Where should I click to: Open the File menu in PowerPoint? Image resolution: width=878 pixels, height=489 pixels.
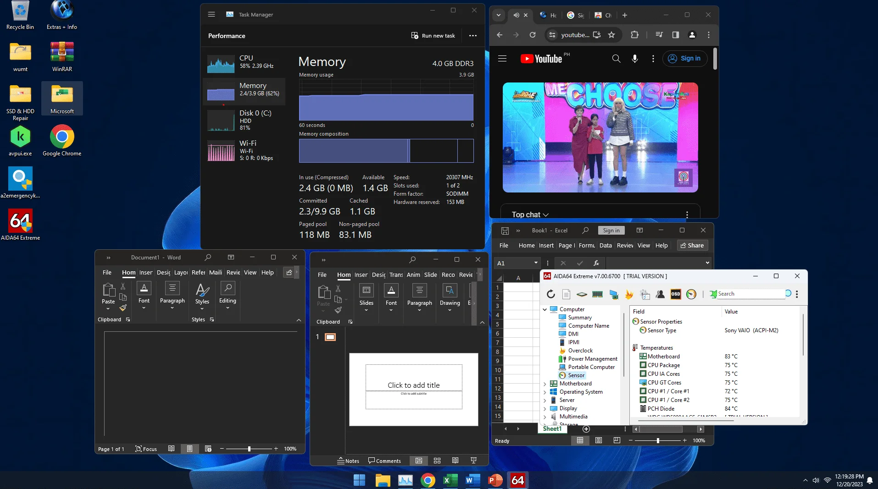click(322, 275)
